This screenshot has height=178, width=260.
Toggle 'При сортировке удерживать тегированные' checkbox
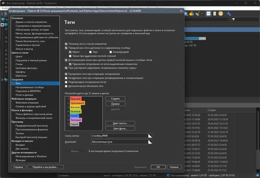(x=66, y=68)
